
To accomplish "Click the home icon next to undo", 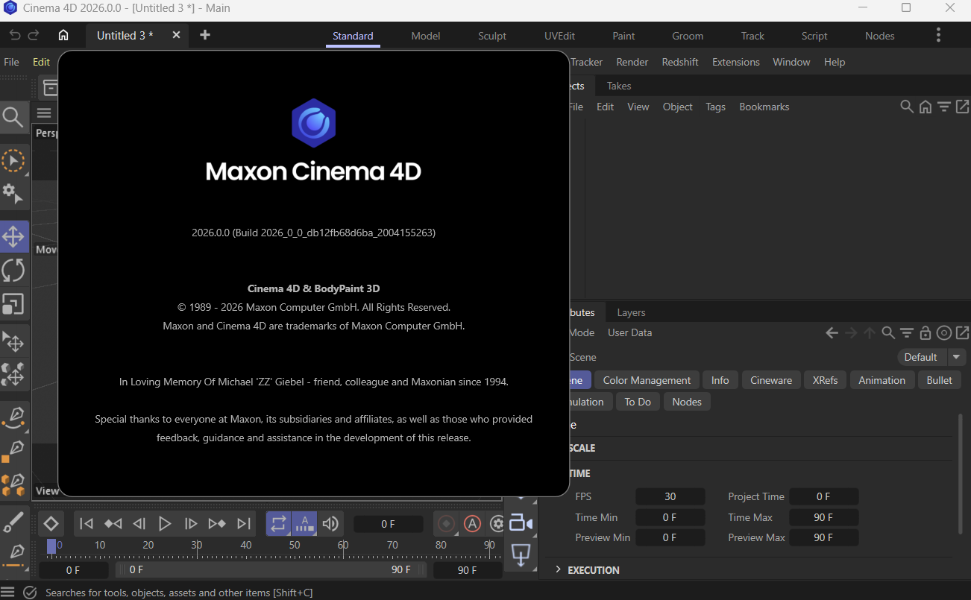I will coord(63,35).
